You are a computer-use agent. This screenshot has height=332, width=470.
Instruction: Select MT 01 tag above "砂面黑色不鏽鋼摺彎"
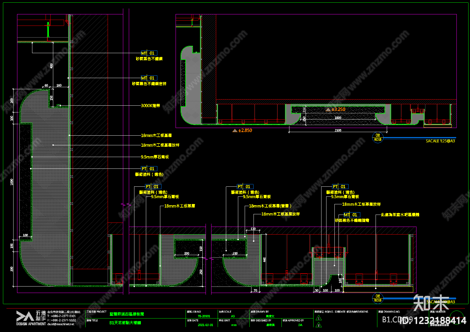[352, 215]
